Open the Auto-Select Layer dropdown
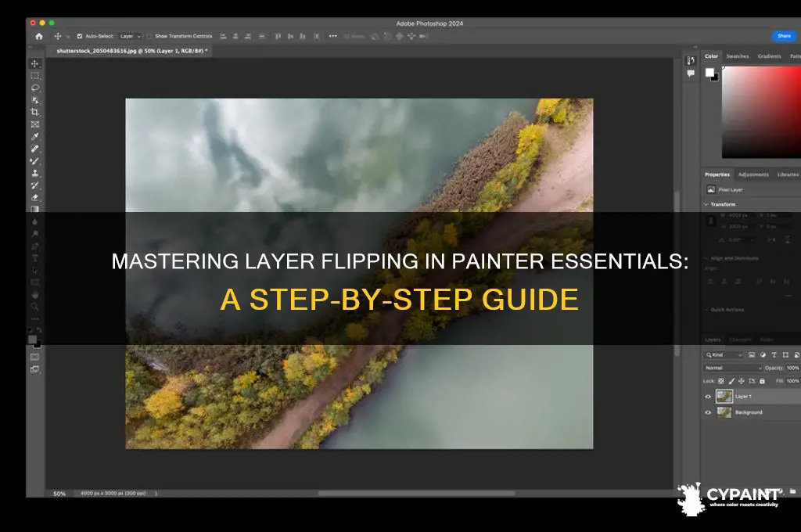 coord(130,36)
